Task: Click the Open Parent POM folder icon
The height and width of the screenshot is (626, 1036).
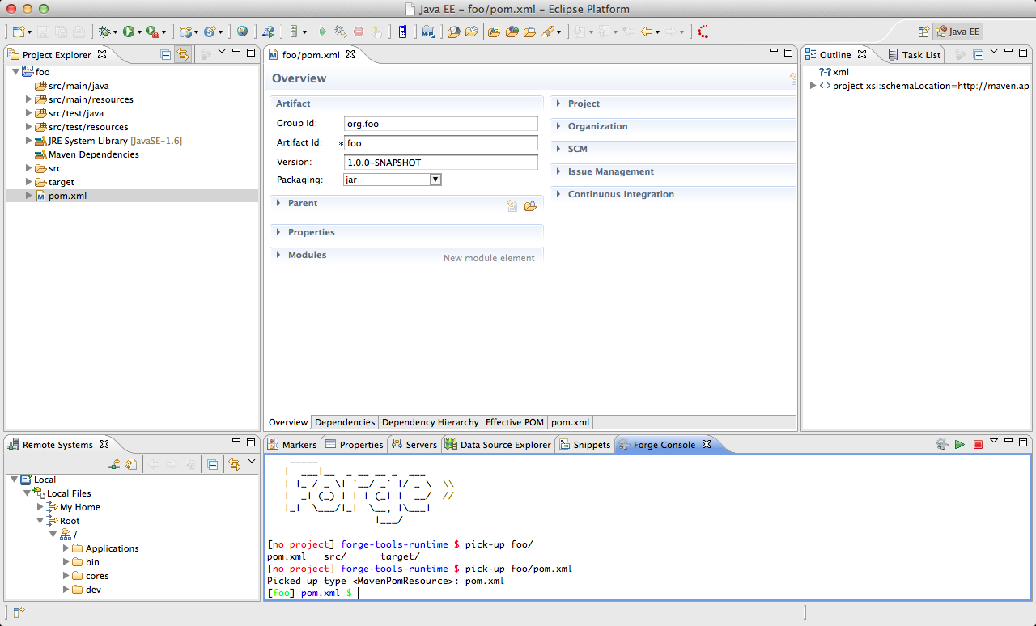Action: [x=530, y=205]
